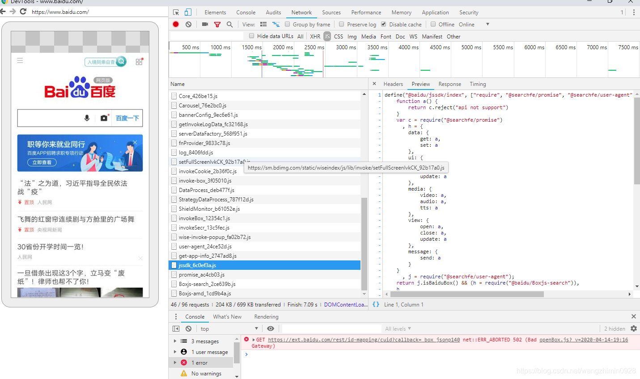Show overview waterfall view icon
This screenshot has width=640, height=379.
point(276,24)
